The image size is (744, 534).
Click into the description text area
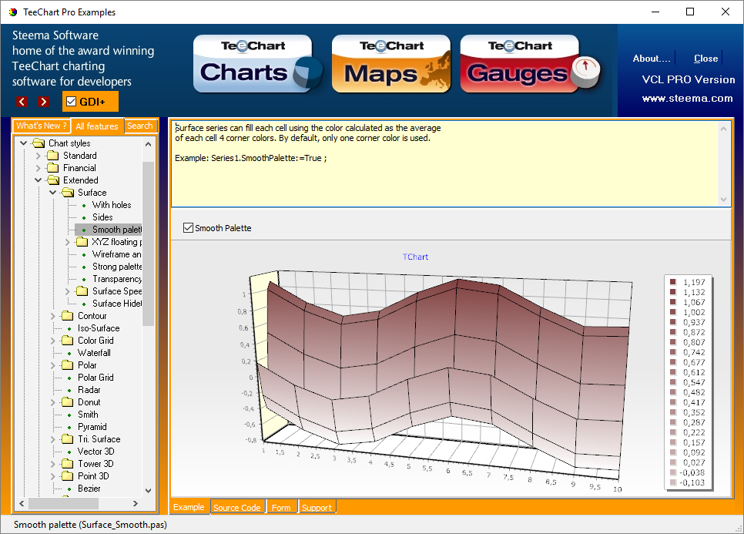[445, 163]
